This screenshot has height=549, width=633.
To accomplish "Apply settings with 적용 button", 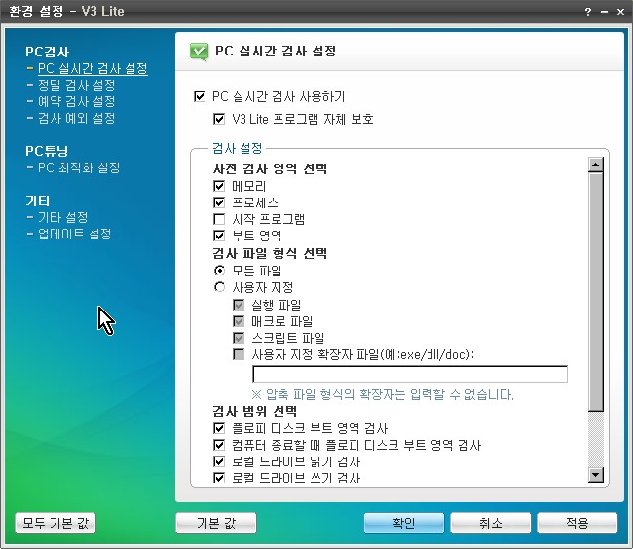I will (x=577, y=523).
